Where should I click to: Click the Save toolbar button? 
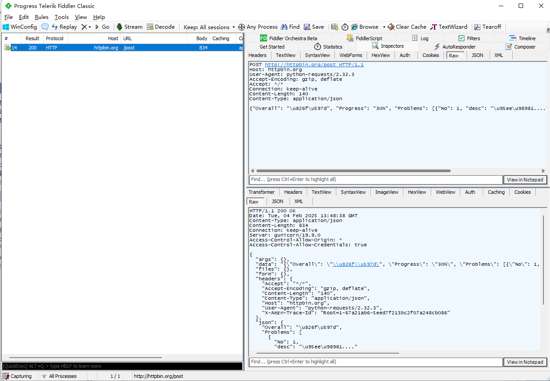[314, 27]
